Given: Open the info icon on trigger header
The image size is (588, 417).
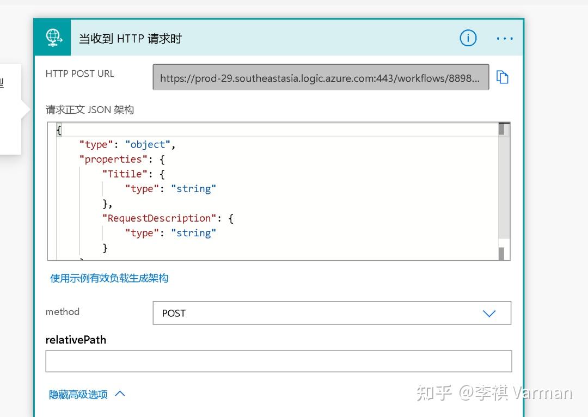Looking at the screenshot, I should point(468,38).
